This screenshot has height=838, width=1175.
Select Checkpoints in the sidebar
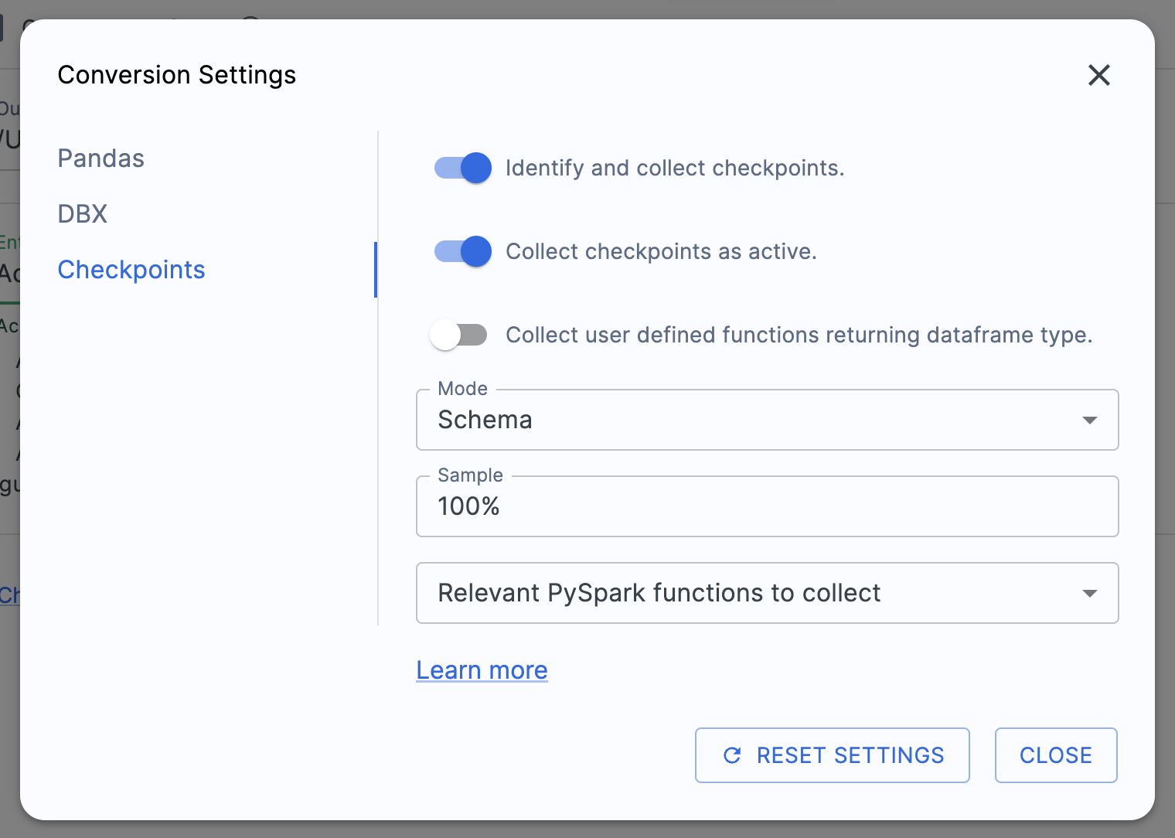click(x=131, y=270)
